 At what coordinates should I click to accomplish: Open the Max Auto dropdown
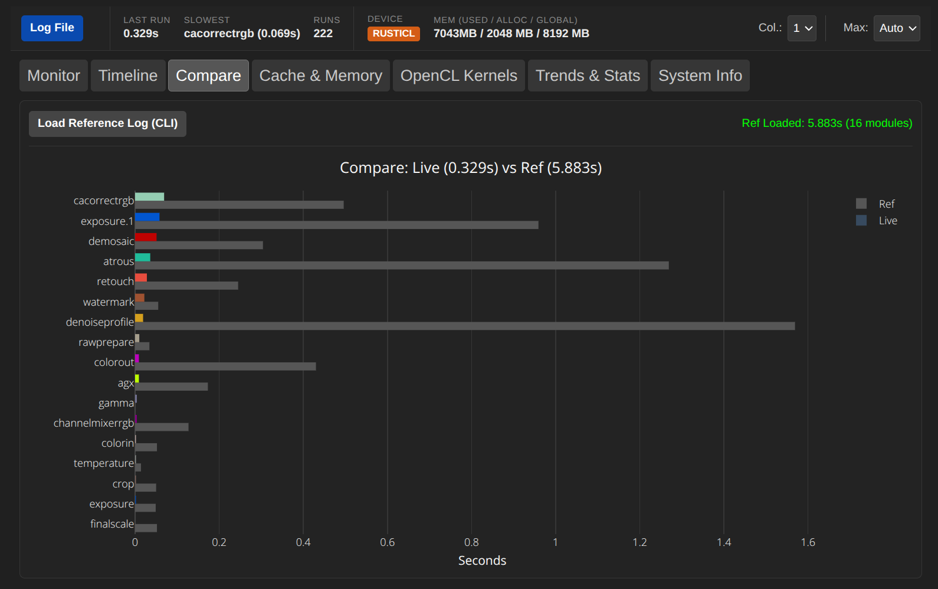[x=896, y=28]
